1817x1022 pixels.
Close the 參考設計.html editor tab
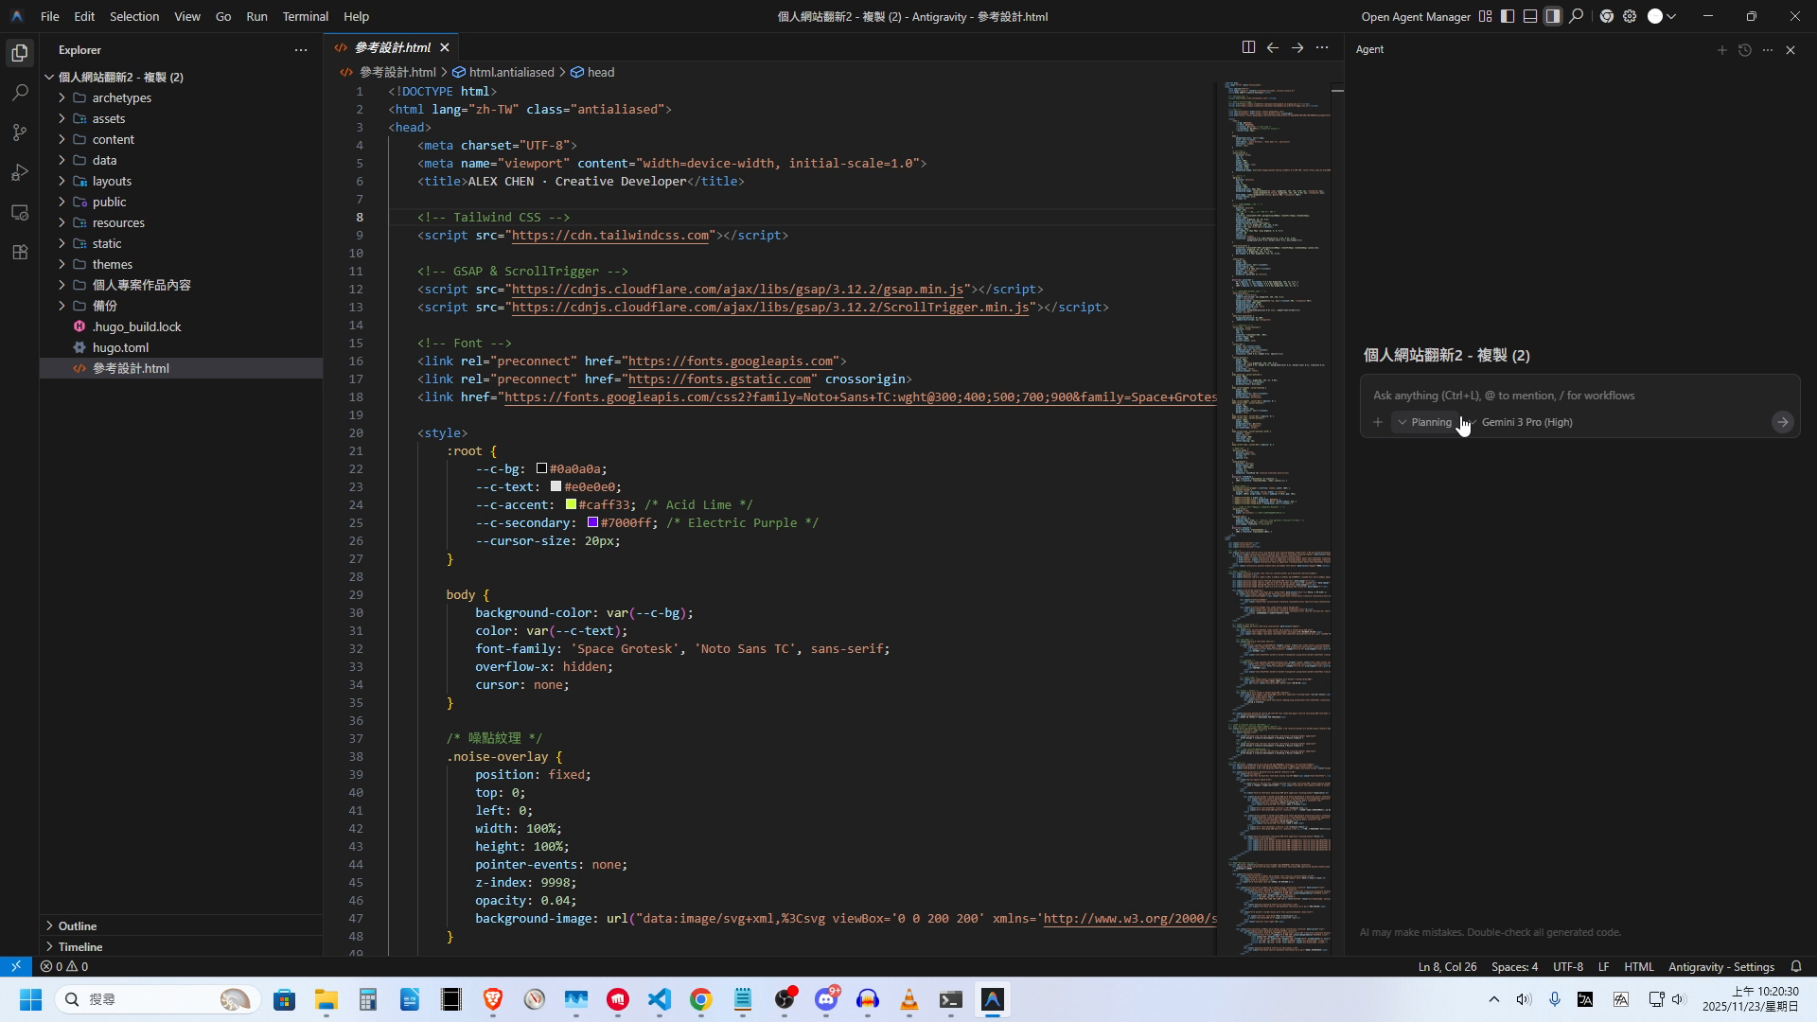(445, 47)
